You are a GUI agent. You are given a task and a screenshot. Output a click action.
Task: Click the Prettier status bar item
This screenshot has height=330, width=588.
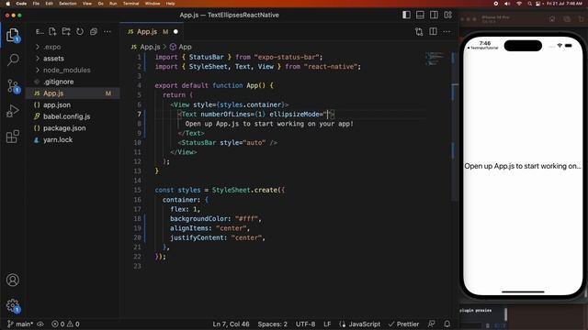(403, 324)
